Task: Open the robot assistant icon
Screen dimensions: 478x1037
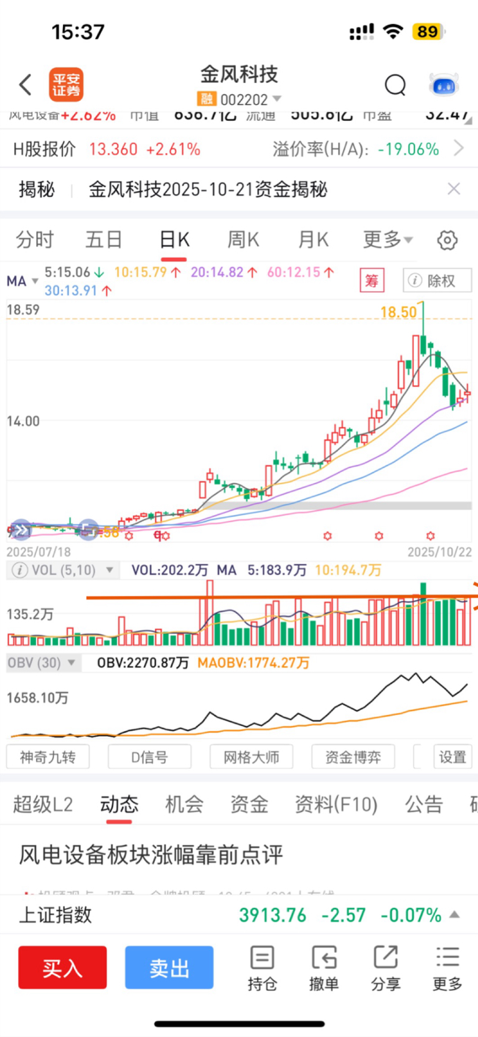Action: [x=444, y=85]
